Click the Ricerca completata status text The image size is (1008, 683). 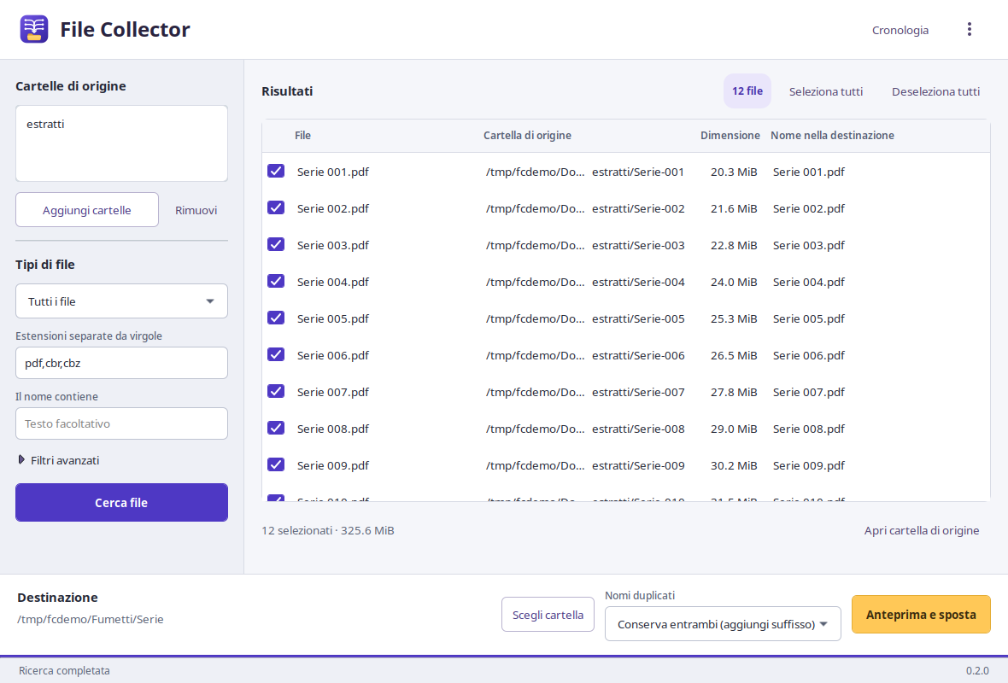pos(64,671)
